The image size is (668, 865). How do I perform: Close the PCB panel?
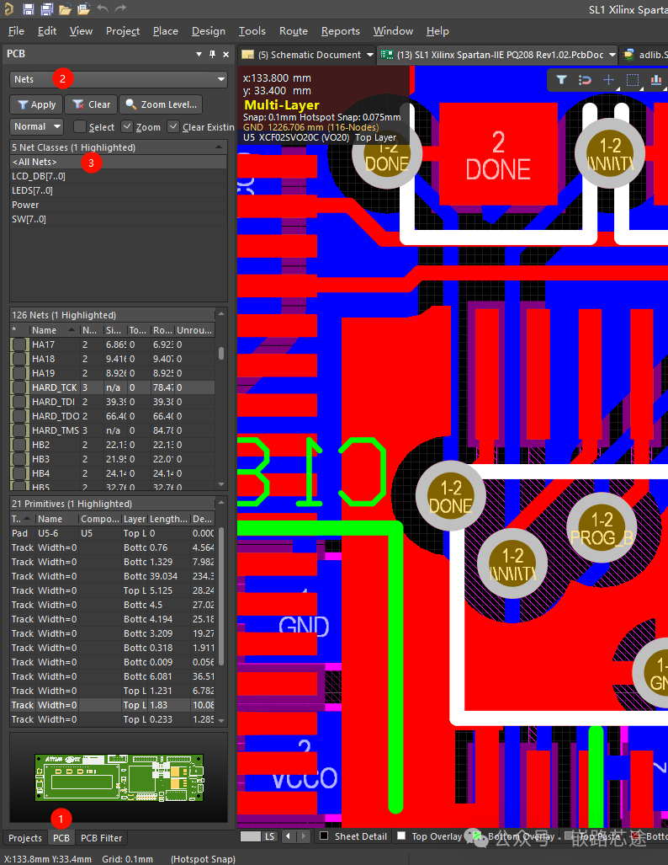pos(226,54)
